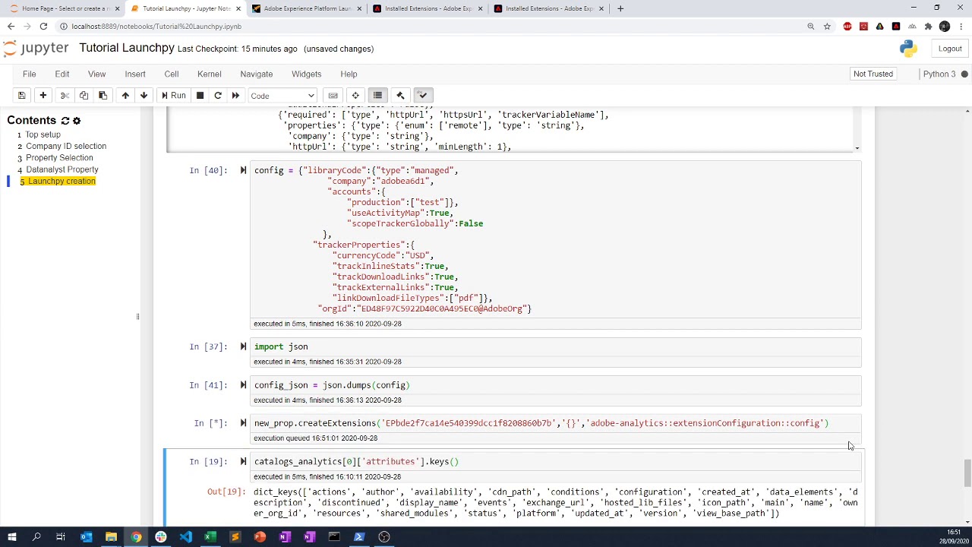Paste cells below icon

tap(103, 96)
